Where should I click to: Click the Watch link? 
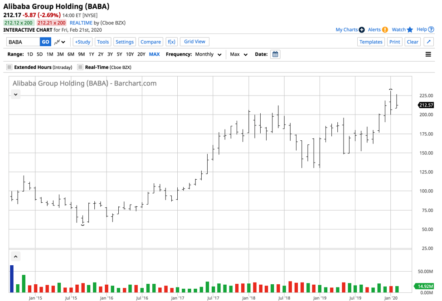[x=398, y=29]
